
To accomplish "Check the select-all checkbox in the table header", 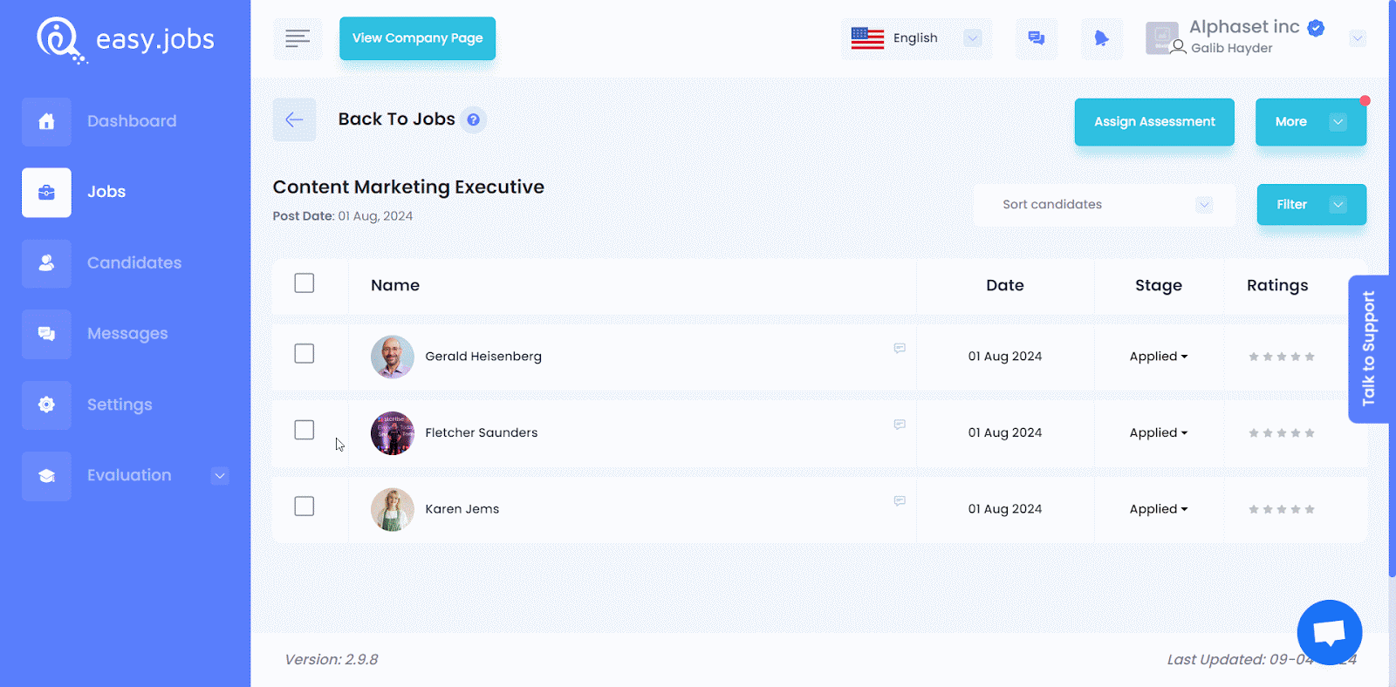I will [x=305, y=283].
